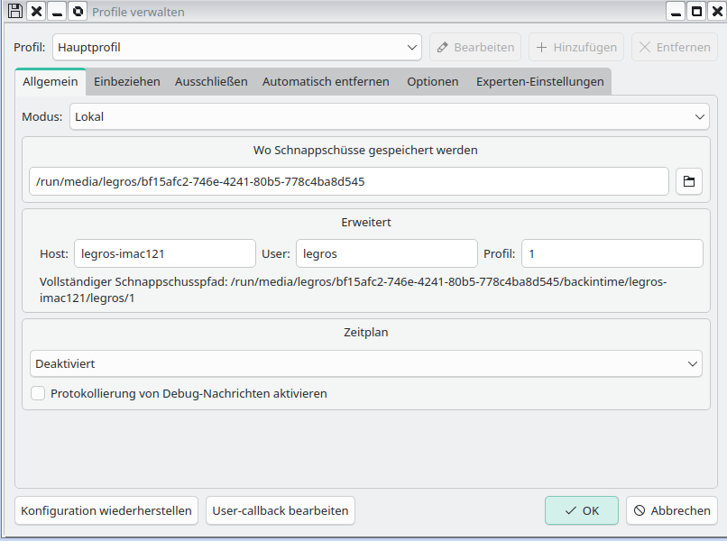Screen dimensions: 727x541
Task: Click the pencil Bearbeiten button
Action: tap(474, 48)
